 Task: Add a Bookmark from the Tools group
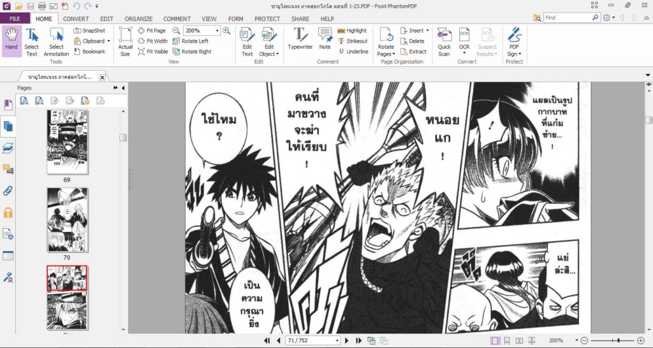pyautogui.click(x=89, y=51)
